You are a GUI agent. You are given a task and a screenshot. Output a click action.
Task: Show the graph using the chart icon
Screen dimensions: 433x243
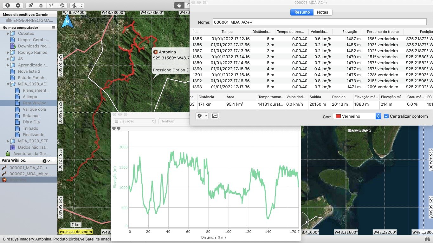click(215, 116)
